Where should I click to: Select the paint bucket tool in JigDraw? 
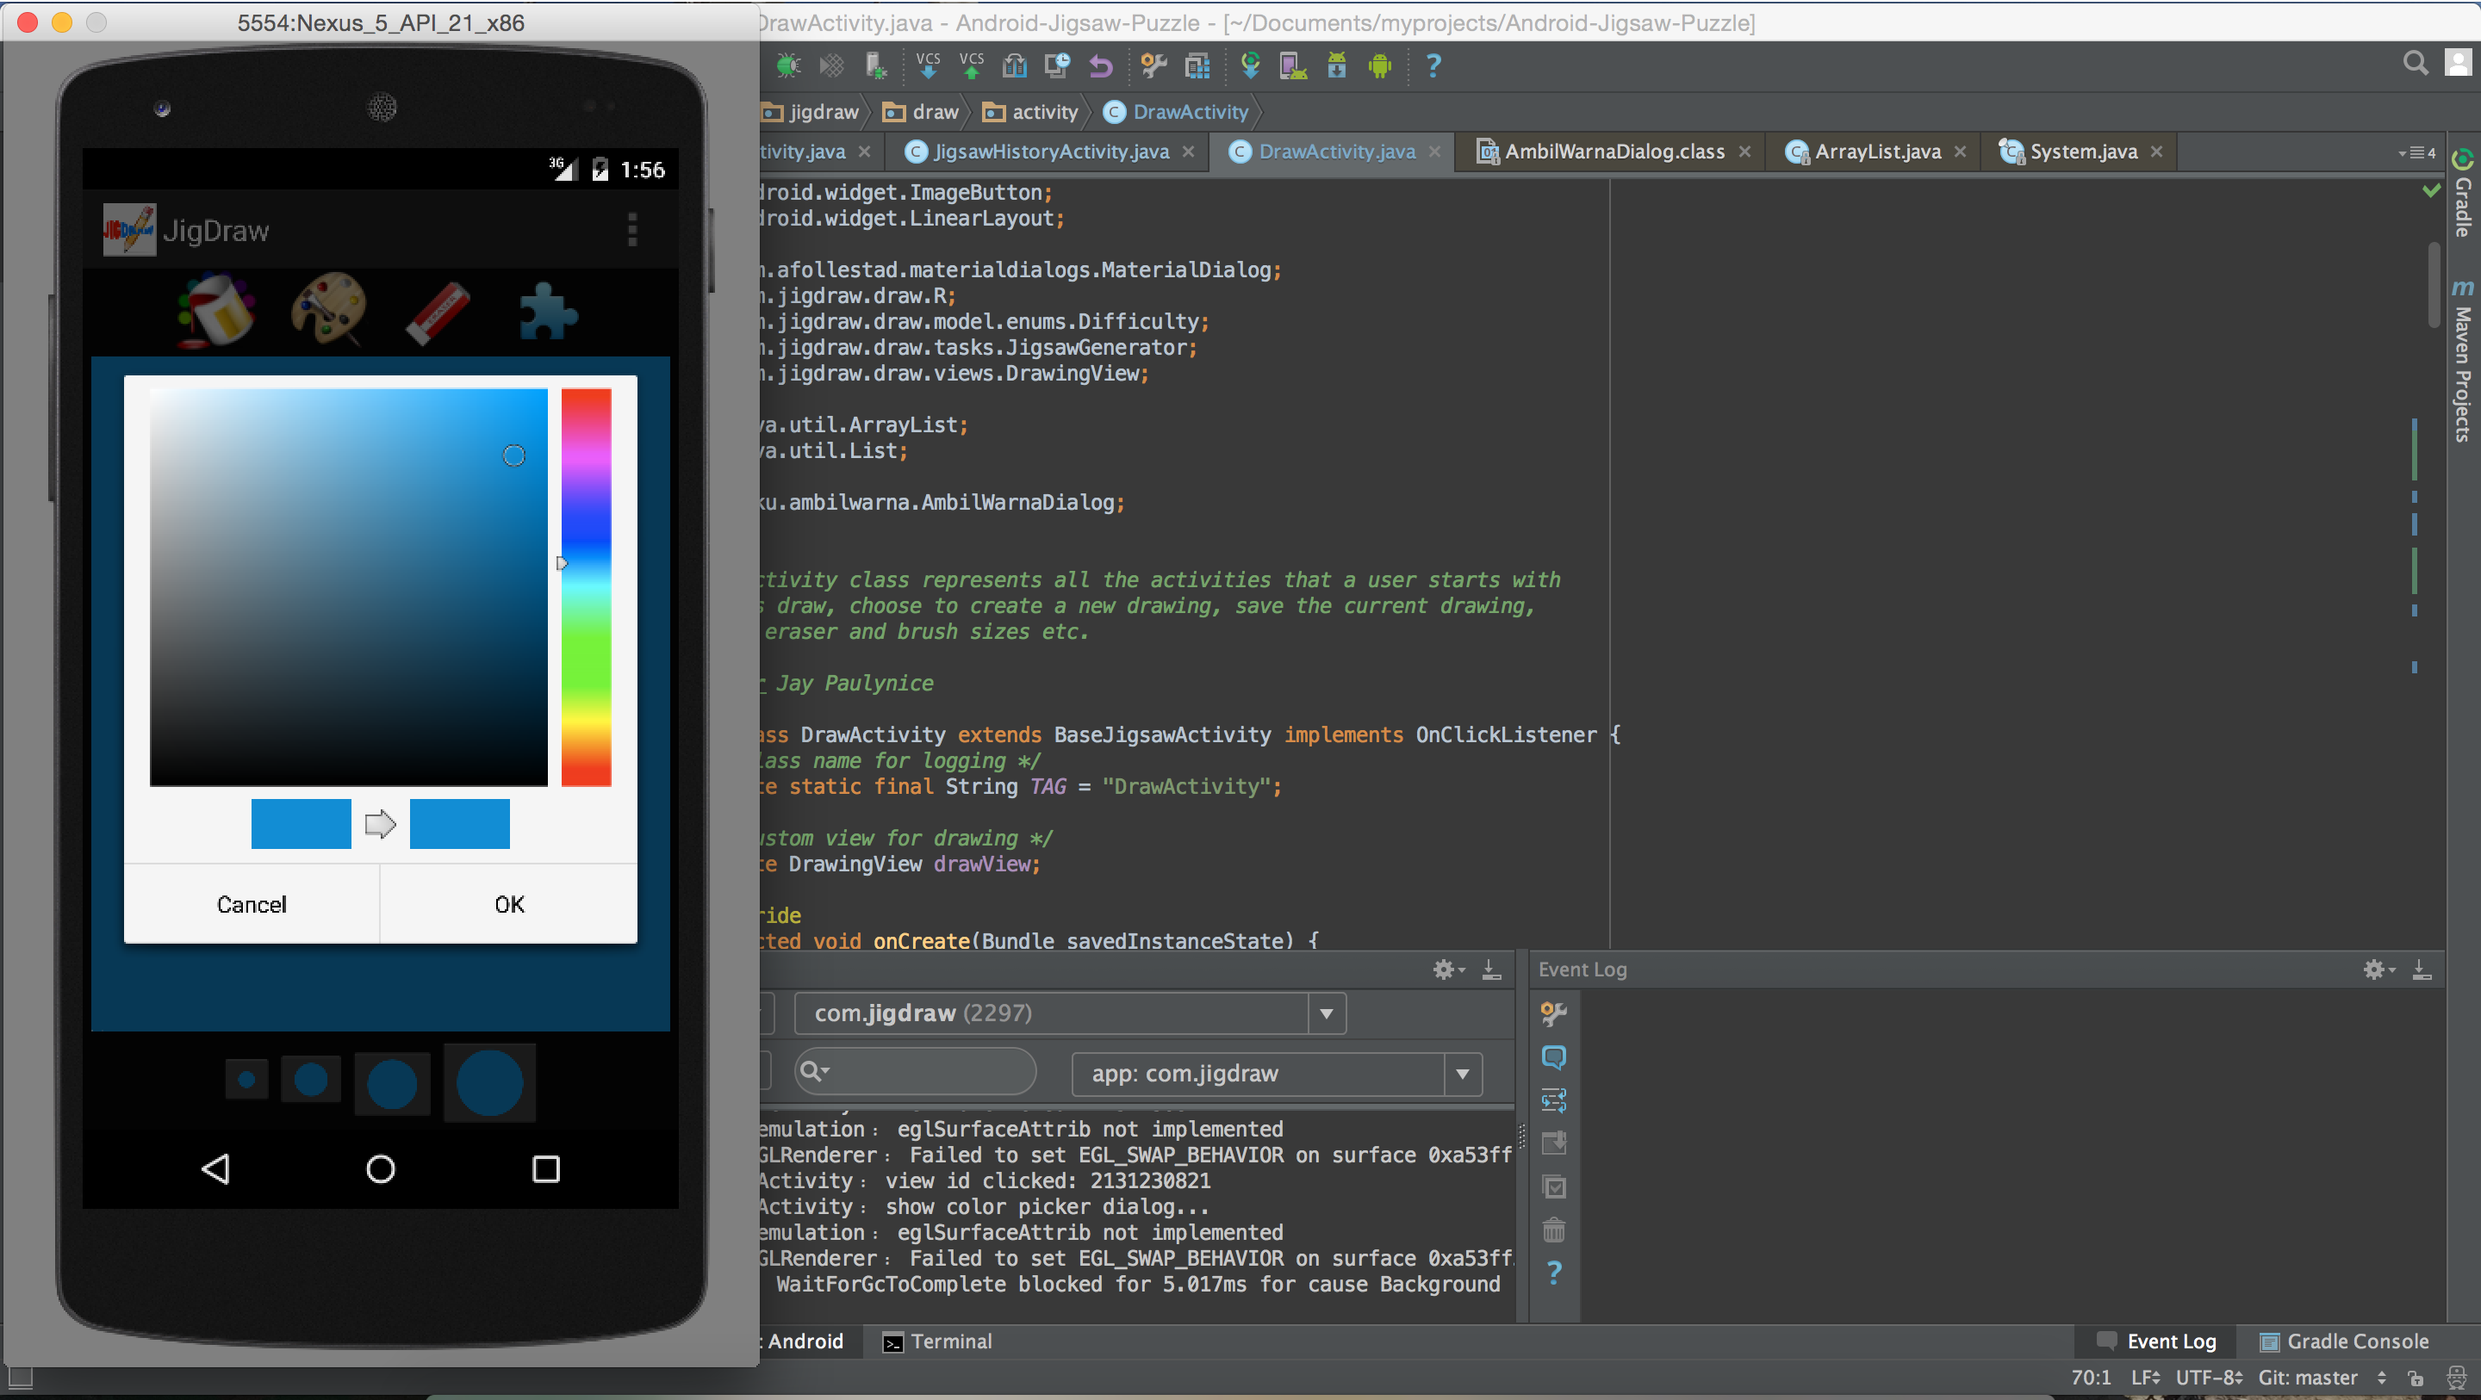215,310
